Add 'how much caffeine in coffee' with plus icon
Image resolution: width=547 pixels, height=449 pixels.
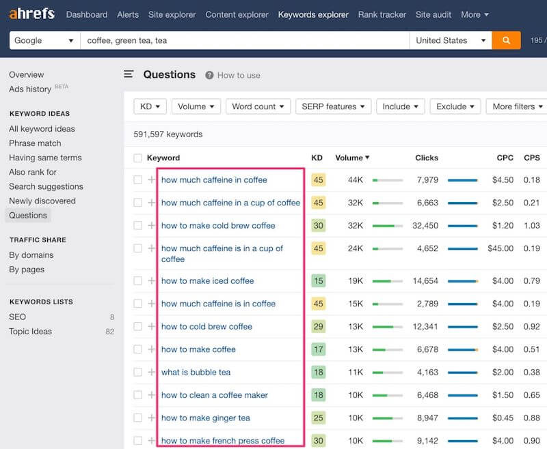click(x=151, y=180)
